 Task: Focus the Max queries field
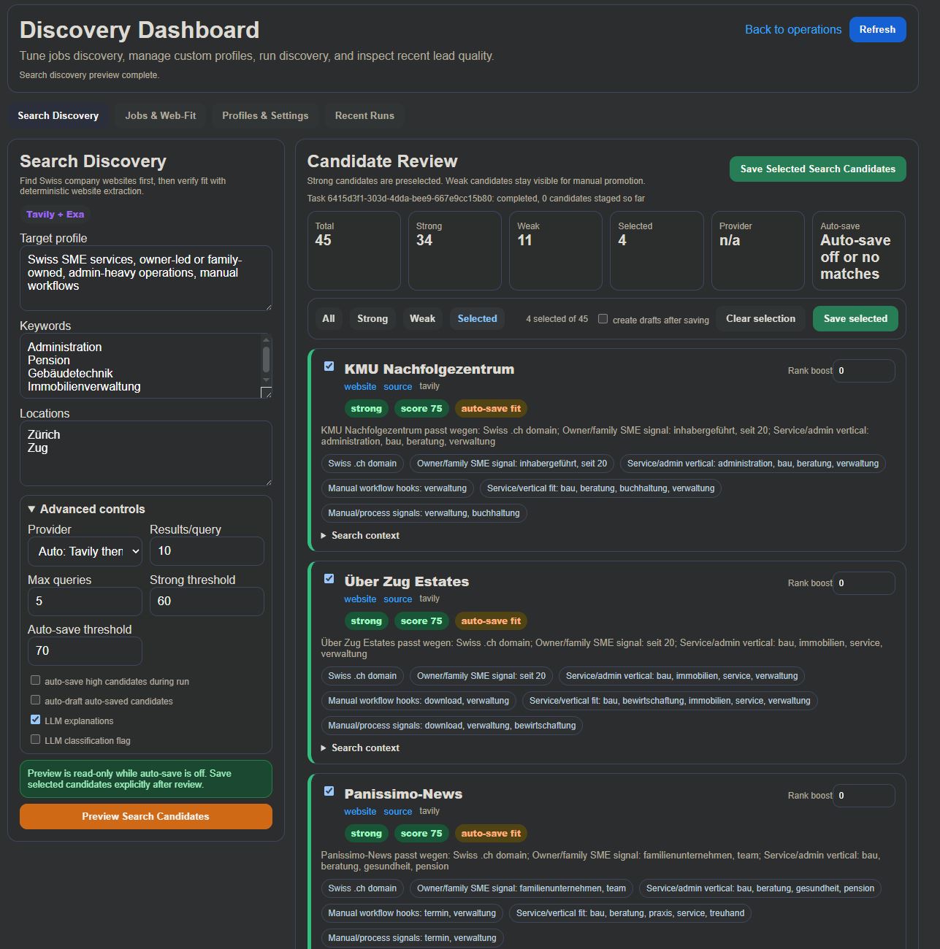coord(85,602)
